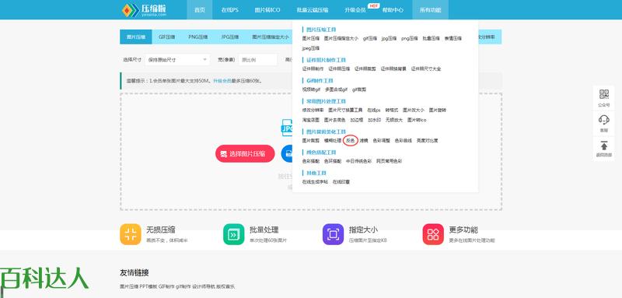Choose 图片去底色 in the dropdown menu

pyautogui.click(x=335, y=120)
